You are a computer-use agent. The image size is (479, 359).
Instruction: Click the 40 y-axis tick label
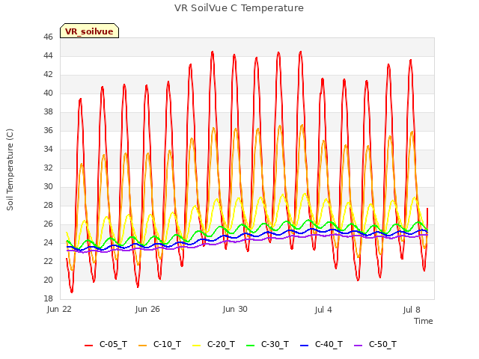click(x=48, y=93)
